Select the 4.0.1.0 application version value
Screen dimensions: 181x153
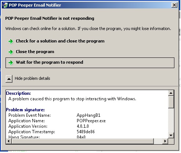[x=83, y=126]
